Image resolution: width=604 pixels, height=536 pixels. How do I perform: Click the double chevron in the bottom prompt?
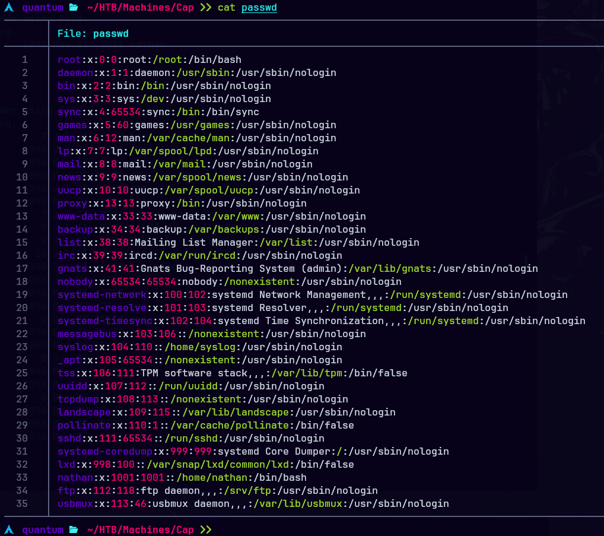coord(205,529)
